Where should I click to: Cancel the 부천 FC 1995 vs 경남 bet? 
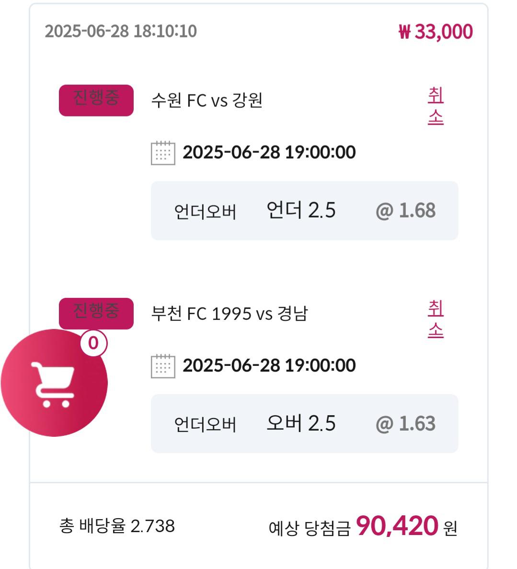pos(436,319)
